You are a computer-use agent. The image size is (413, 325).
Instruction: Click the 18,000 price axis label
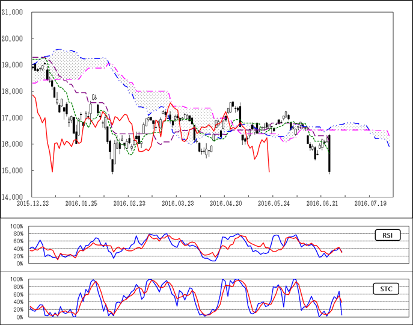(12, 91)
